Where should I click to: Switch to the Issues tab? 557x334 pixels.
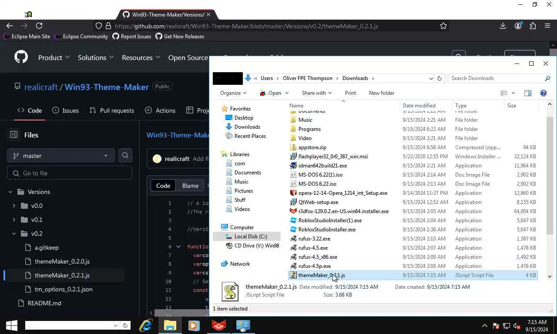tap(66, 110)
